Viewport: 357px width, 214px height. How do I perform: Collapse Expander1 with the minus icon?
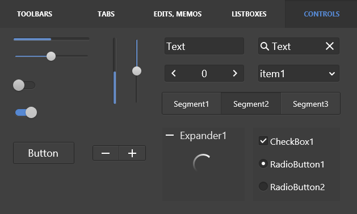pos(170,136)
